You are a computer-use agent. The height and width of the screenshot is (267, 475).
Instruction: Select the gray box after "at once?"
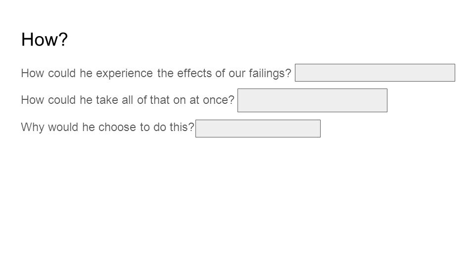coord(312,100)
